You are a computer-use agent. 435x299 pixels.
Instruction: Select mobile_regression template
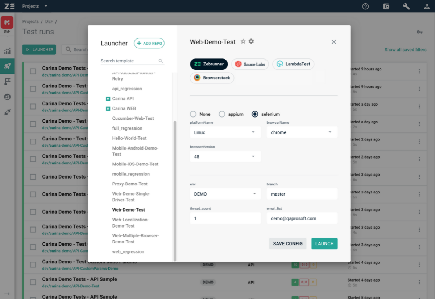coord(131,174)
